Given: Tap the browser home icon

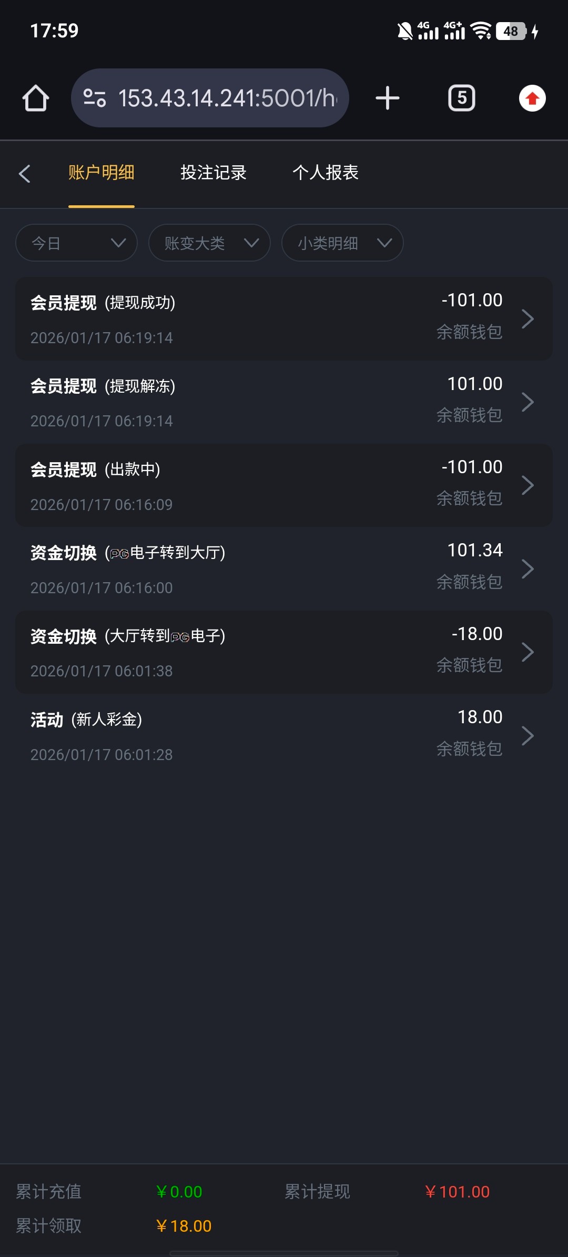Looking at the screenshot, I should [36, 98].
